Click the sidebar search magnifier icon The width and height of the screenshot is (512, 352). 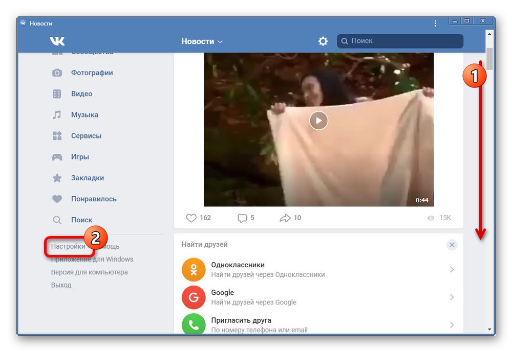tap(57, 220)
